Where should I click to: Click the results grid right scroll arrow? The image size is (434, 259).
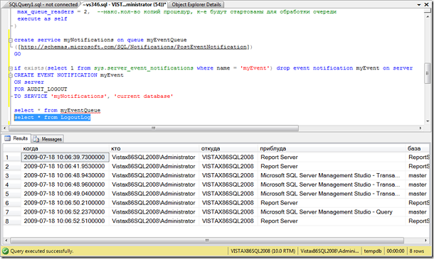pos(426,241)
